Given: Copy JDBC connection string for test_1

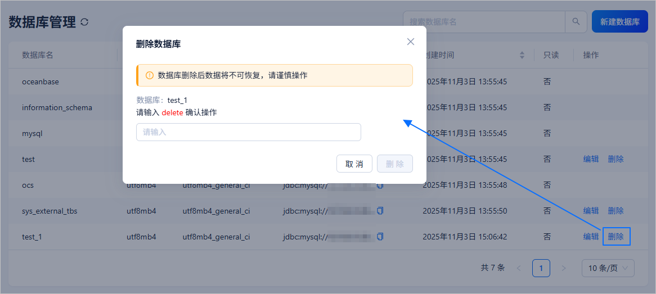Looking at the screenshot, I should [380, 237].
